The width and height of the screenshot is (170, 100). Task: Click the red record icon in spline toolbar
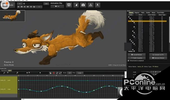(54, 73)
